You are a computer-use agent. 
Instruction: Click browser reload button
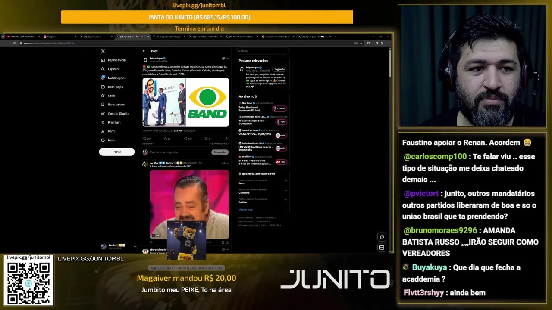coord(14,43)
